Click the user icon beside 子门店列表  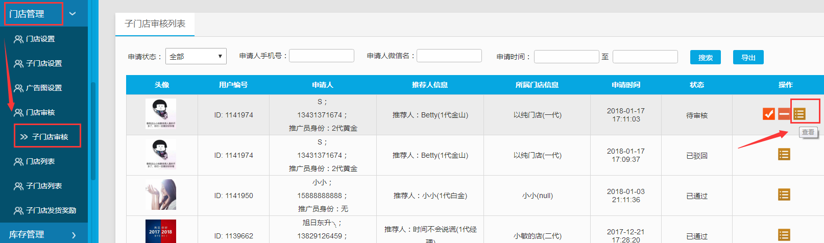[18, 186]
